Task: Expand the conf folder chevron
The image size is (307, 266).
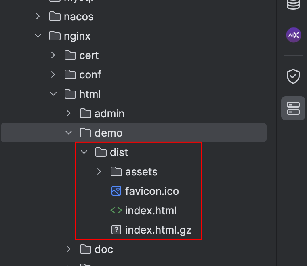Action: pyautogui.click(x=53, y=75)
